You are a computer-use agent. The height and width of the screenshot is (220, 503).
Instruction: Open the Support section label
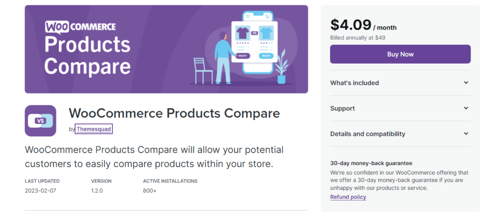click(x=342, y=108)
